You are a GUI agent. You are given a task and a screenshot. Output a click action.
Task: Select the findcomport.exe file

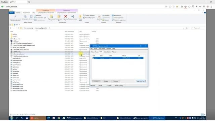(x=17, y=61)
